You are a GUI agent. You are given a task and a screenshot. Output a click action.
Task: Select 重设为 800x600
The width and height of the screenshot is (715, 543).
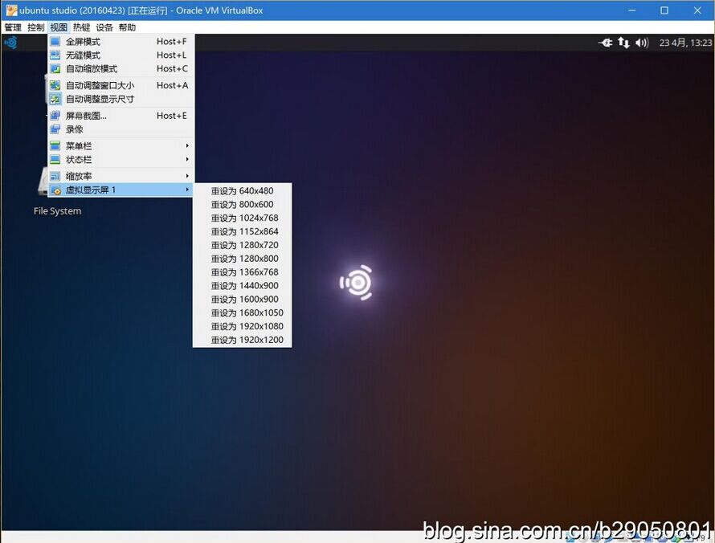tap(242, 205)
